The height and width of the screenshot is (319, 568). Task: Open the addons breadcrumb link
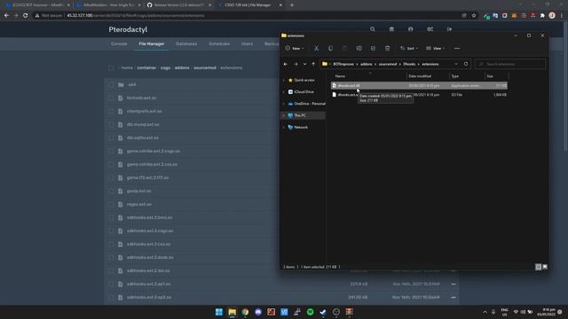pos(182,68)
